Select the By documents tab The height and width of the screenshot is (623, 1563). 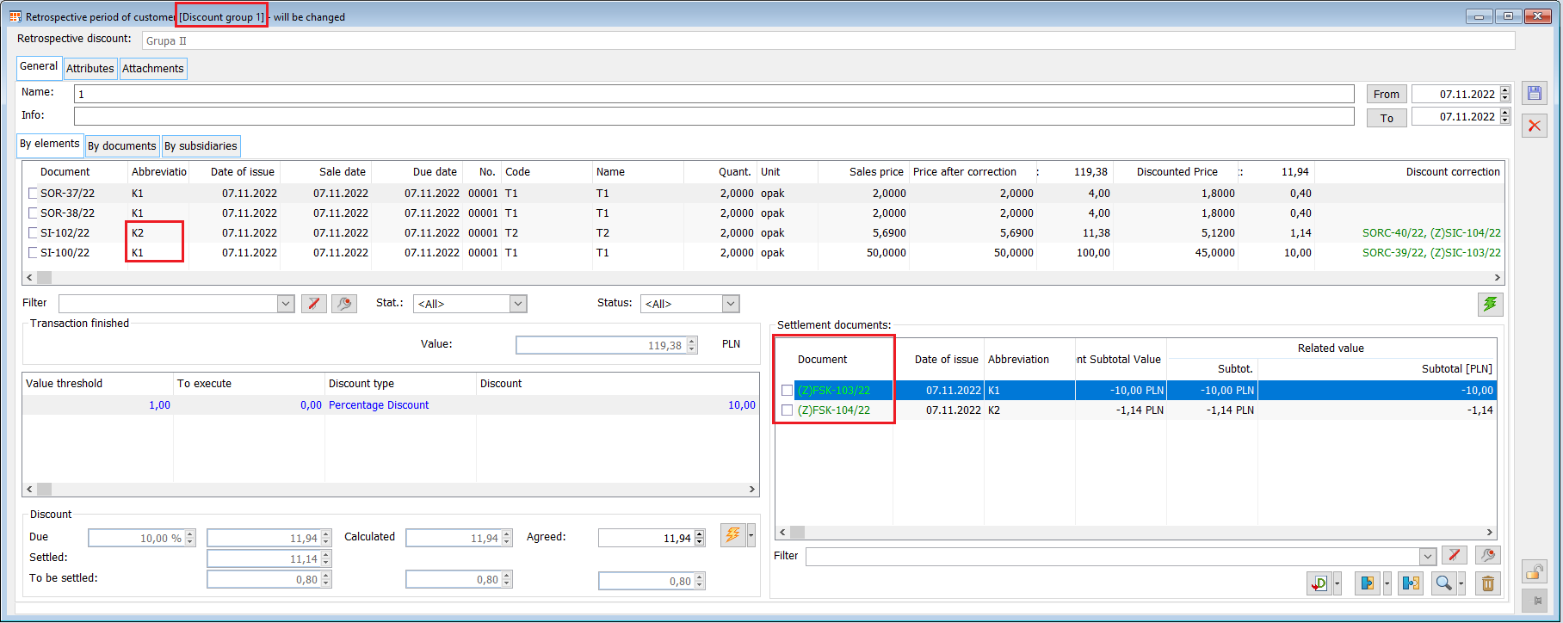(x=122, y=146)
